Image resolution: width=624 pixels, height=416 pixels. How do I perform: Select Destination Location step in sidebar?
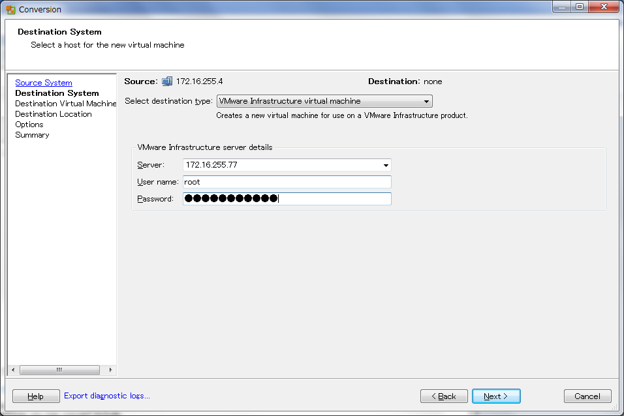coord(54,114)
